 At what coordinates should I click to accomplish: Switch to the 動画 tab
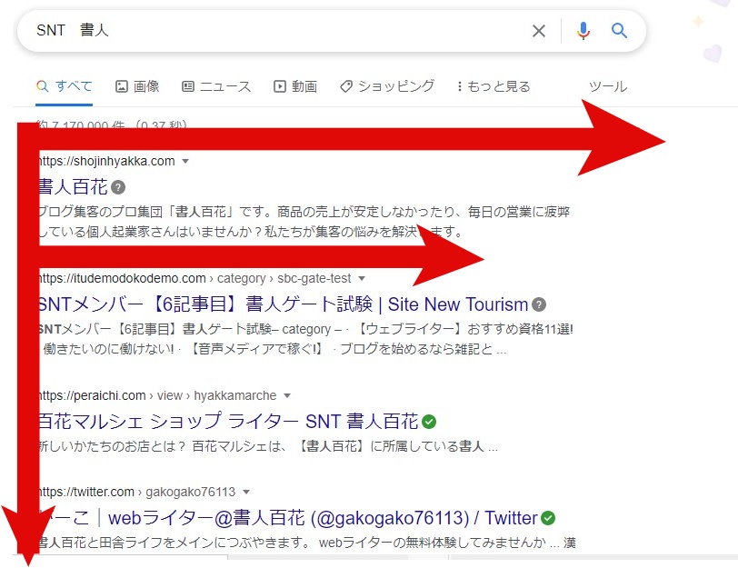pyautogui.click(x=295, y=86)
